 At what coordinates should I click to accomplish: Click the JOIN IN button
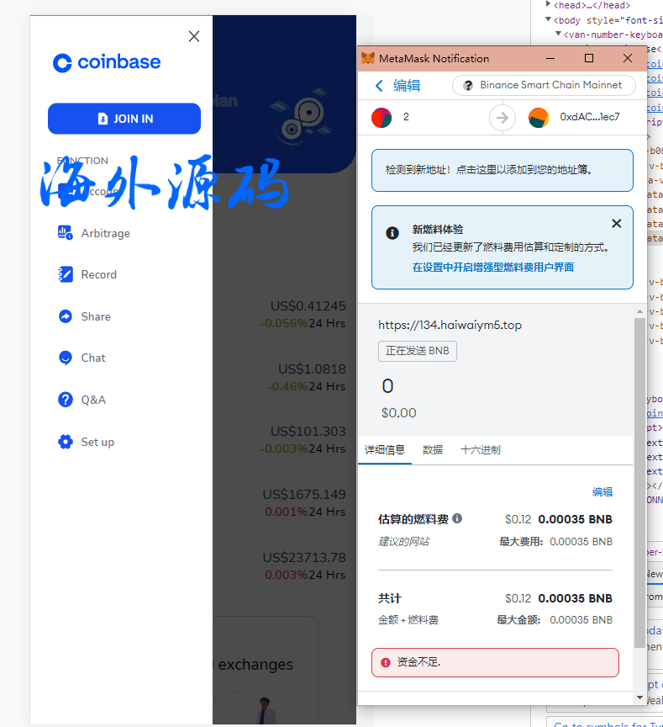pyautogui.click(x=124, y=119)
